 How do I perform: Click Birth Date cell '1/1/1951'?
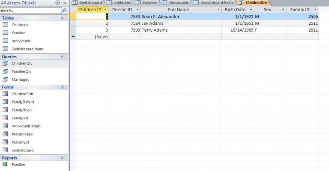click(x=238, y=23)
